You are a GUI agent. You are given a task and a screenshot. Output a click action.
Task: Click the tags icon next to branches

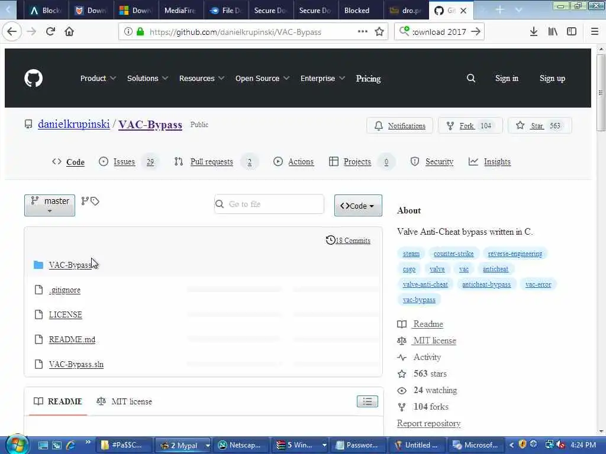(x=95, y=201)
